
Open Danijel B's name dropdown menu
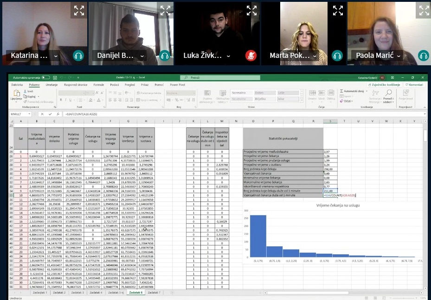click(x=142, y=56)
